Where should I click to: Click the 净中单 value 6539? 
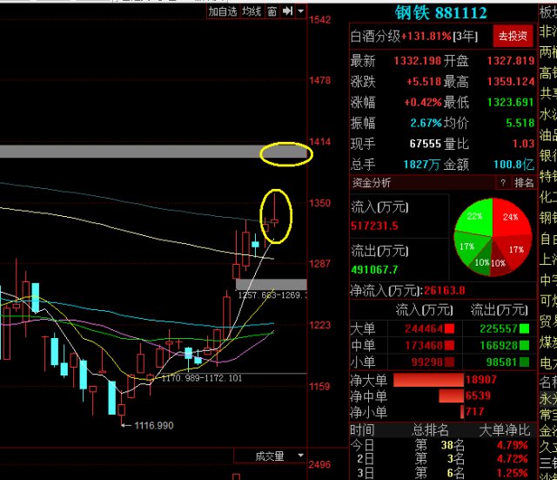click(x=478, y=395)
